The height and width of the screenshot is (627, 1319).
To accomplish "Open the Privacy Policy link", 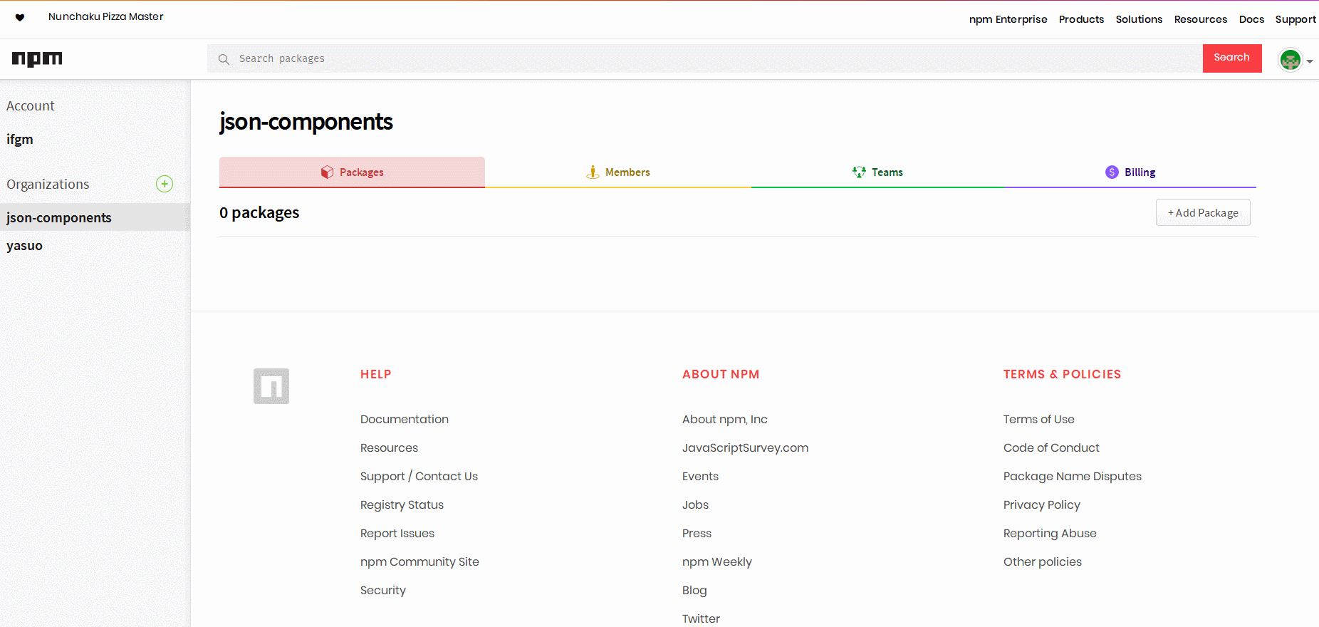I will [x=1042, y=504].
